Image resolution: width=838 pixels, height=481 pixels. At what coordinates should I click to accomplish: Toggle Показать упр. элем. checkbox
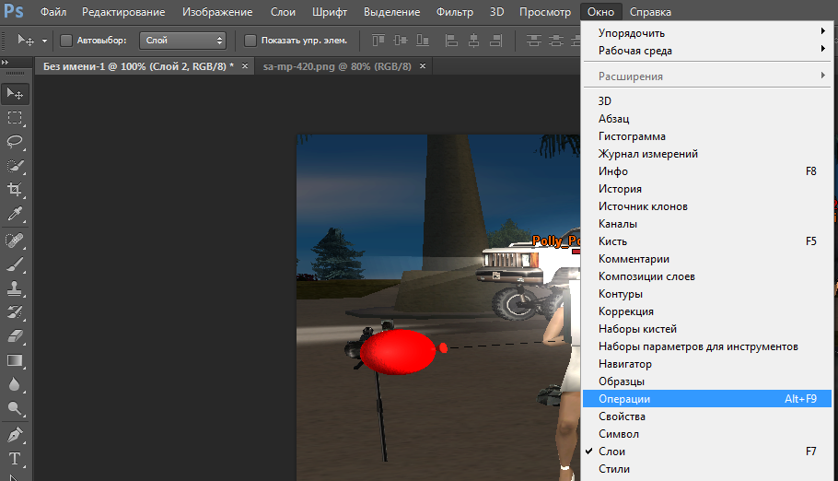[250, 41]
